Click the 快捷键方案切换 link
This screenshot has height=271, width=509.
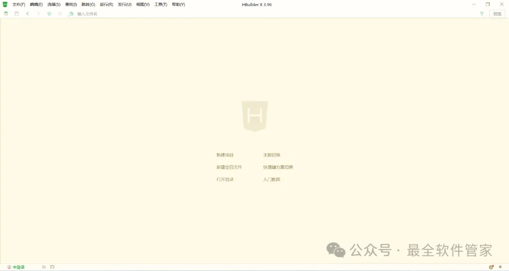tap(278, 167)
